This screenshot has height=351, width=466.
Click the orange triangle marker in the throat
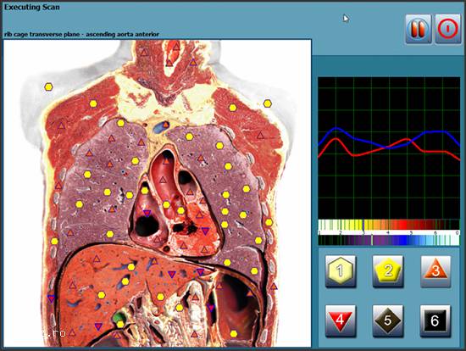point(169,63)
